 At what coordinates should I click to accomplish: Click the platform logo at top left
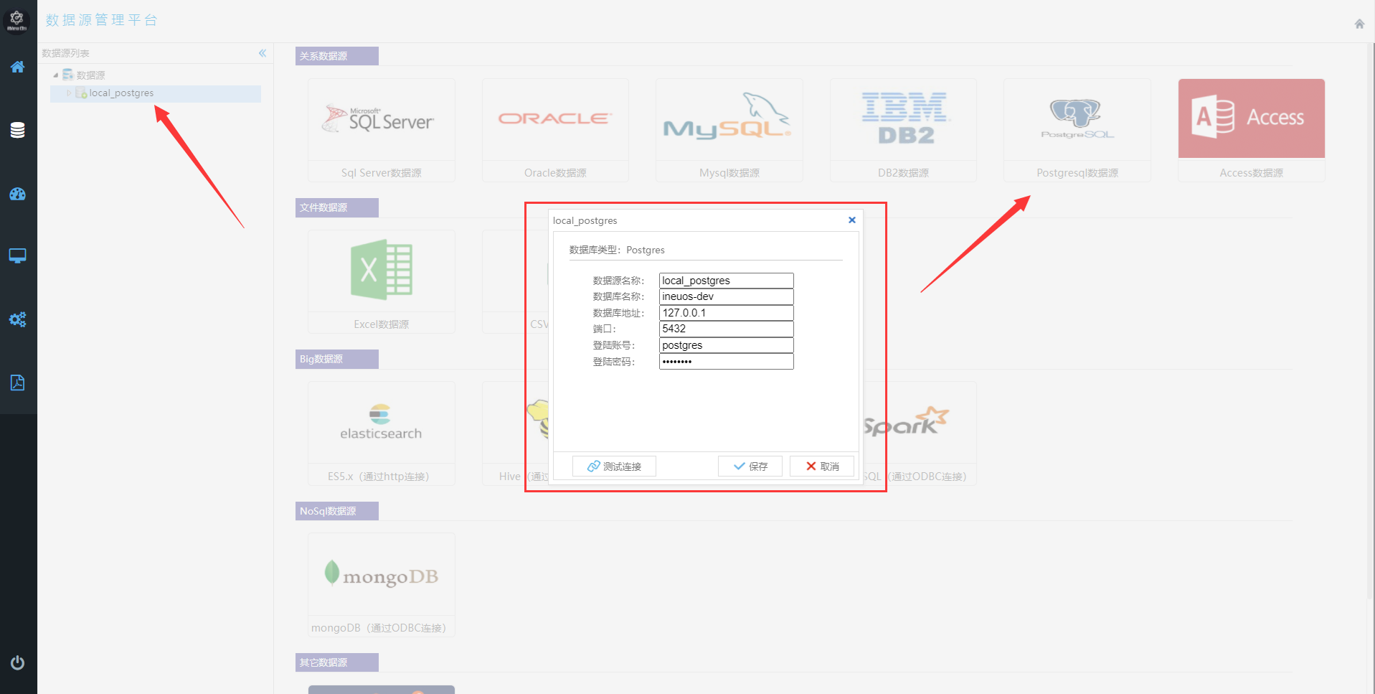pyautogui.click(x=17, y=20)
